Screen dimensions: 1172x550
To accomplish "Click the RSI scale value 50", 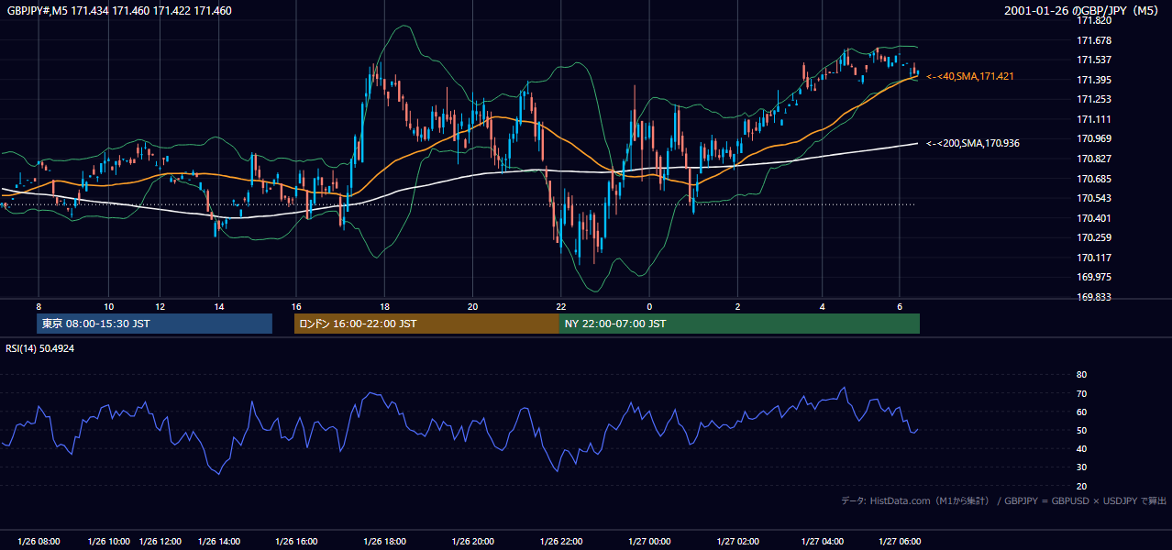I will (1081, 430).
